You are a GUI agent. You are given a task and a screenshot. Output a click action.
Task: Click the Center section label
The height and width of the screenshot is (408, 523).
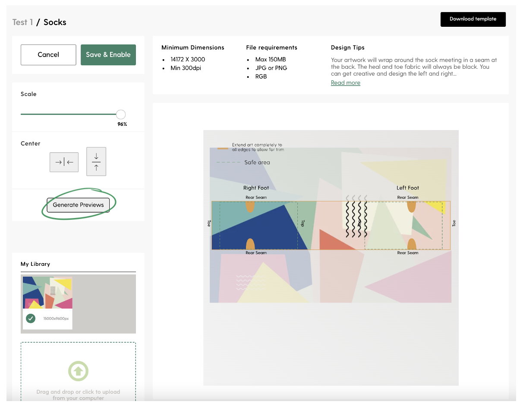coord(31,143)
